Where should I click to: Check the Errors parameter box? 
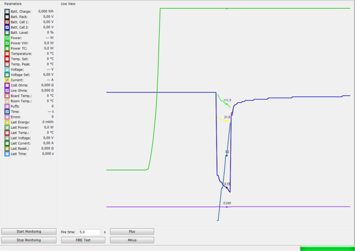7,117
